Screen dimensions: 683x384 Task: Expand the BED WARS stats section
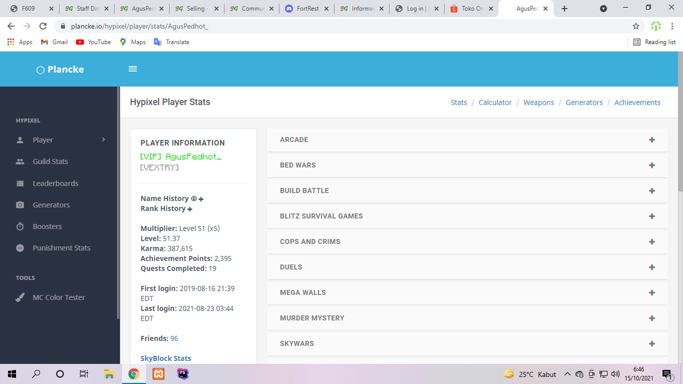(x=467, y=165)
